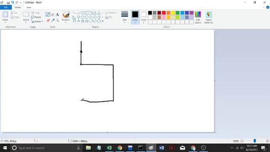Image resolution: width=270 pixels, height=152 pixels.
Task: Choose the Hexagon shape
Action: click(x=86, y=17)
